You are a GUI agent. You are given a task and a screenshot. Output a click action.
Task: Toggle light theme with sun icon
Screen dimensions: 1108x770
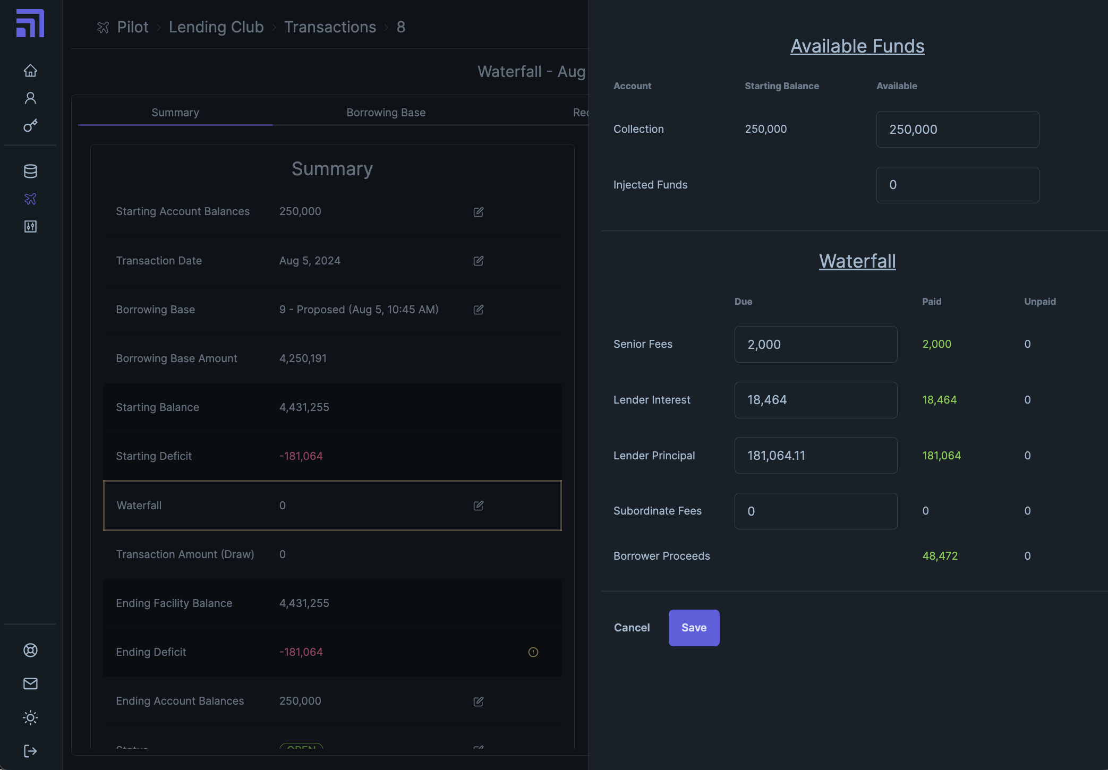[30, 717]
